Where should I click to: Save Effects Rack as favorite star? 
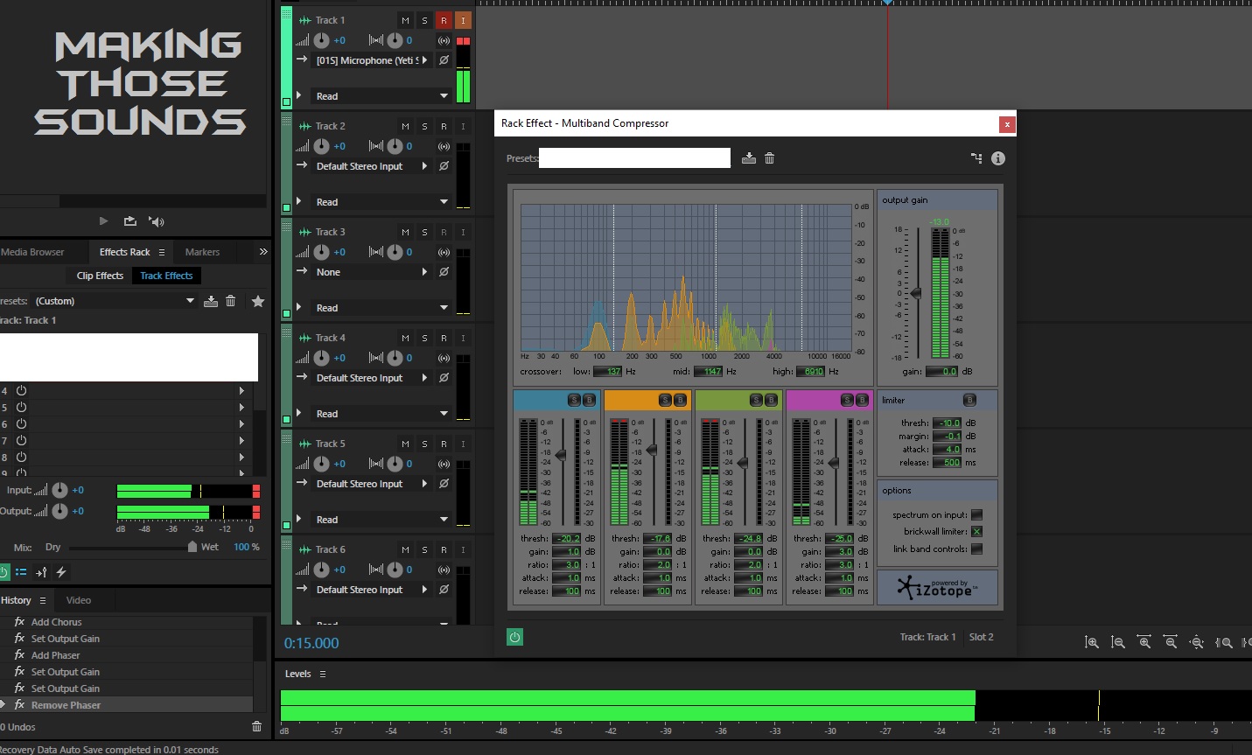[258, 301]
